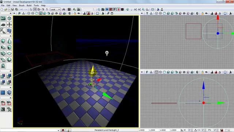The width and height of the screenshot is (234, 132).
Task: Toggle realtime icon in perspective viewport
Action: [23, 14]
